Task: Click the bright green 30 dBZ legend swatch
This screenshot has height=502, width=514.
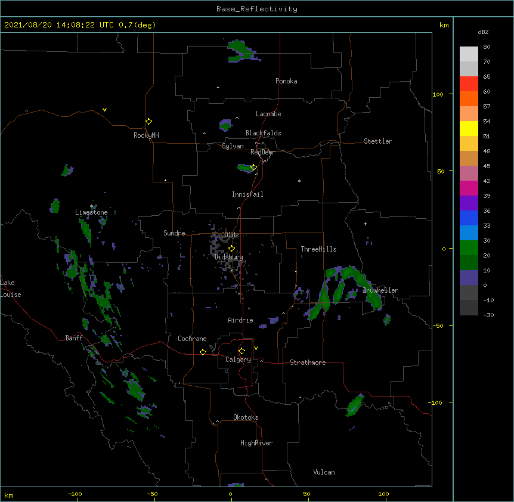Action: pyautogui.click(x=469, y=248)
